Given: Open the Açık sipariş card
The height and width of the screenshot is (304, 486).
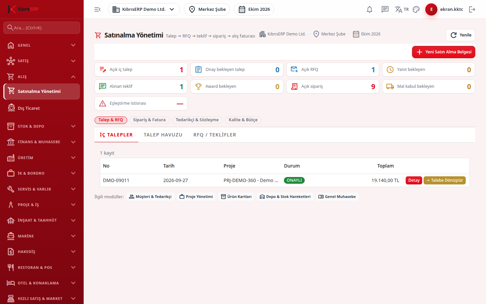Looking at the screenshot, I should click(x=333, y=86).
